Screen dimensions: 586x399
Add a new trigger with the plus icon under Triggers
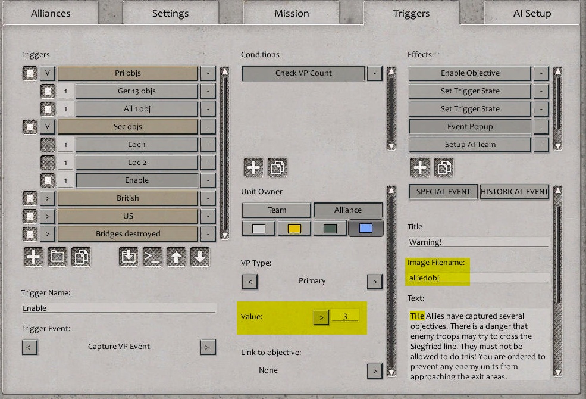33,257
